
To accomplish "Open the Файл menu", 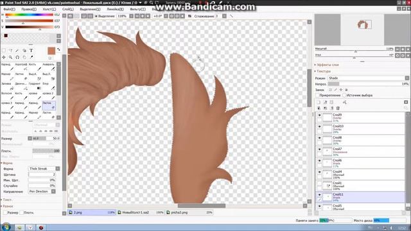I will pos(10,9).
